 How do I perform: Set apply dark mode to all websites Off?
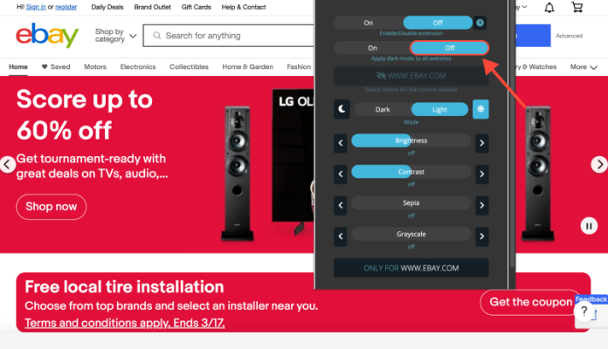click(449, 48)
